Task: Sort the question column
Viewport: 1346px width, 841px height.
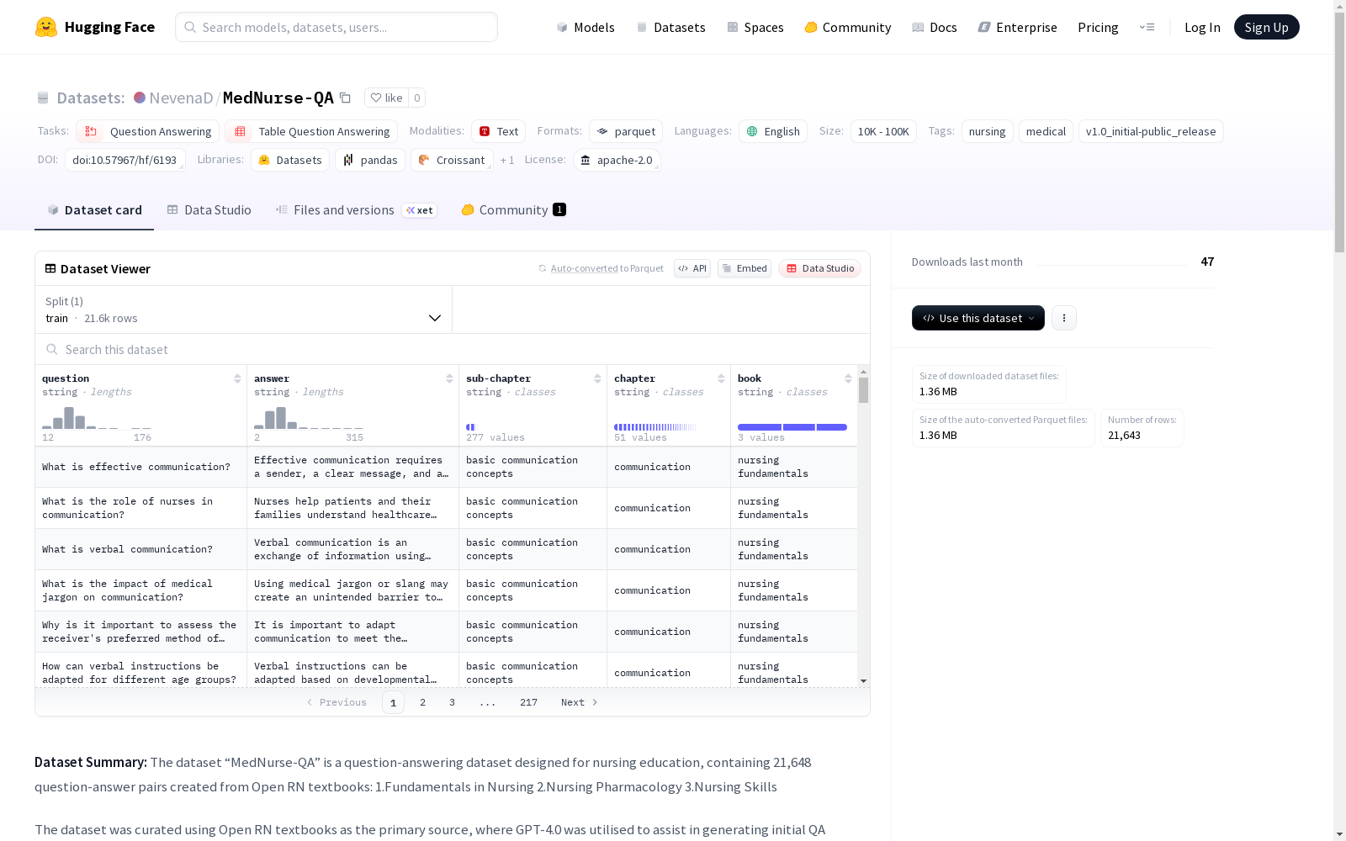Action: click(x=237, y=378)
